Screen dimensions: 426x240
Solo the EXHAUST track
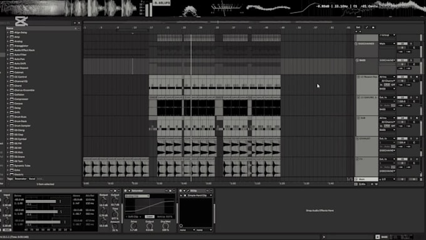point(411,139)
